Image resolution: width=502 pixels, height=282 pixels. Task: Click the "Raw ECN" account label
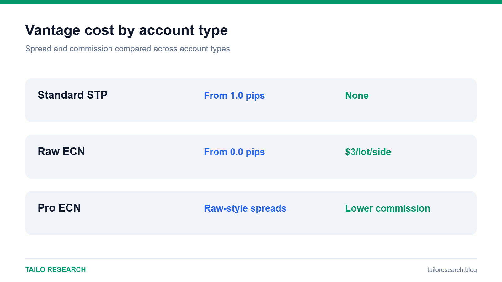click(x=61, y=151)
